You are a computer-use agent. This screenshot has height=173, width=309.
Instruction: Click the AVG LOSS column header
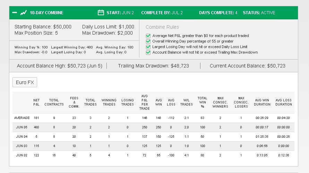point(171,102)
